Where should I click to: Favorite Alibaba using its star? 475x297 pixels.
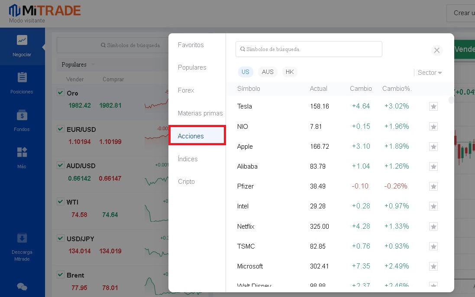(433, 166)
